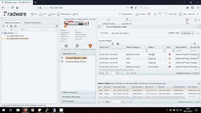Select DefencePro-technoma in the tree
This screenshot has width=201, height=113.
point(19,39)
